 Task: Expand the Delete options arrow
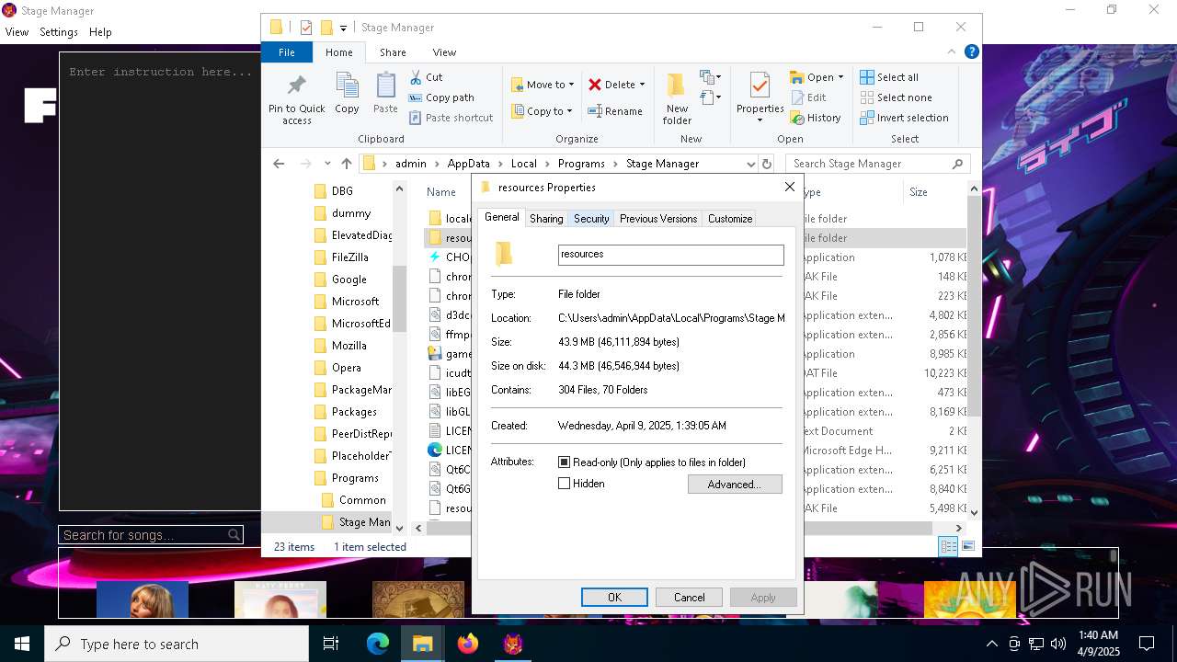(642, 85)
